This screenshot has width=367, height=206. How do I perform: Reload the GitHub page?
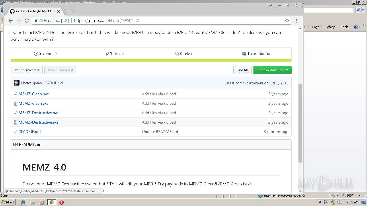pyautogui.click(x=27, y=21)
